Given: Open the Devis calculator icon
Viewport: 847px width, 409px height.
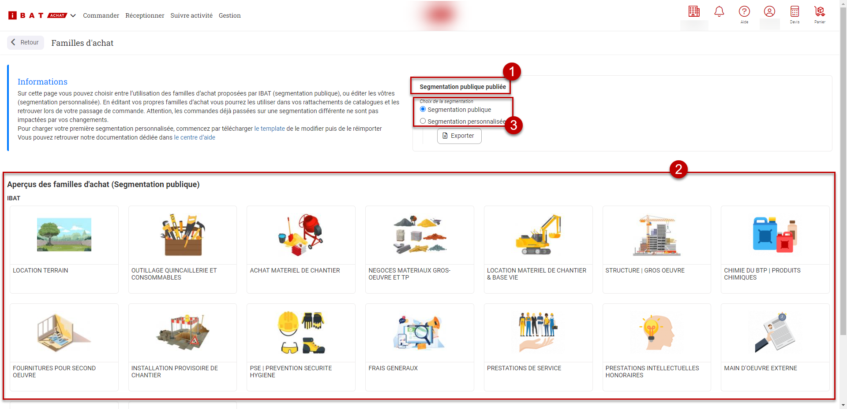Looking at the screenshot, I should click(795, 12).
